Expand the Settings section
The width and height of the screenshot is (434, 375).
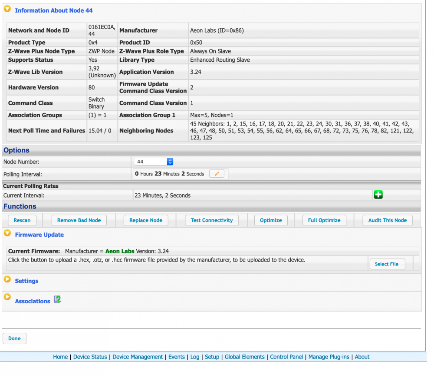[x=7, y=280]
